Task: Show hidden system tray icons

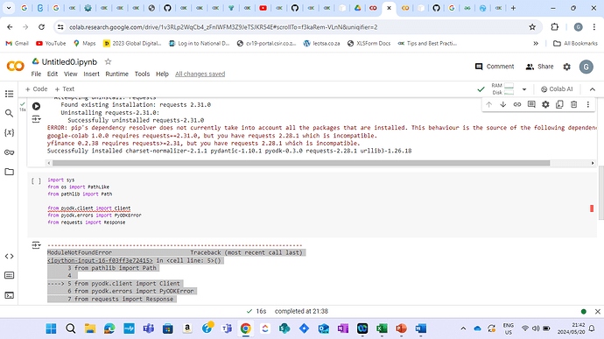Action: [463, 328]
